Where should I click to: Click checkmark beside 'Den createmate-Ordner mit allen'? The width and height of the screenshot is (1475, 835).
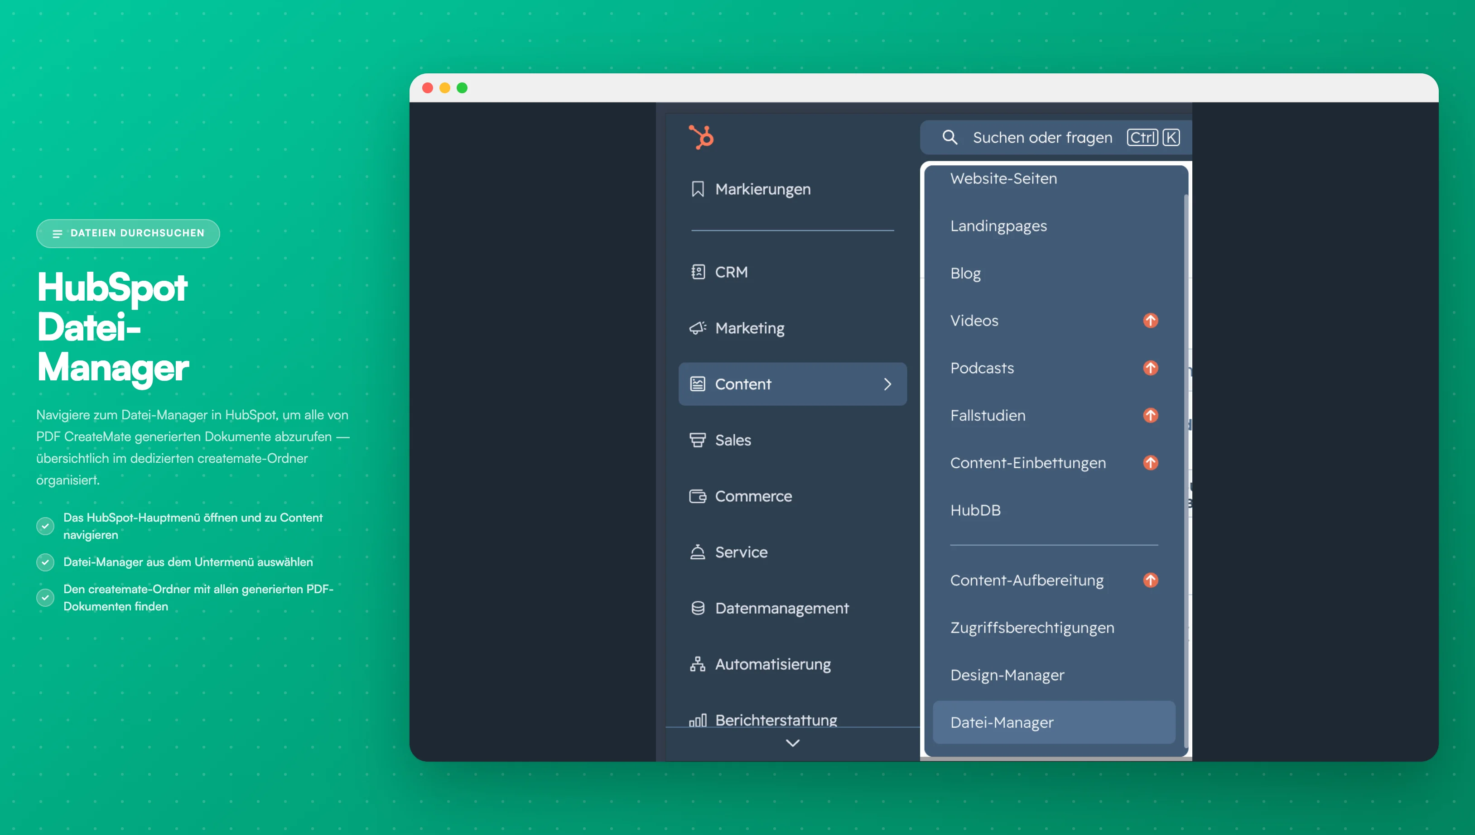point(45,598)
